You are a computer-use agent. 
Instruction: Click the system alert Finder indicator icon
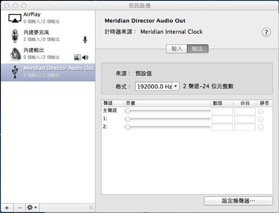[x=77, y=58]
